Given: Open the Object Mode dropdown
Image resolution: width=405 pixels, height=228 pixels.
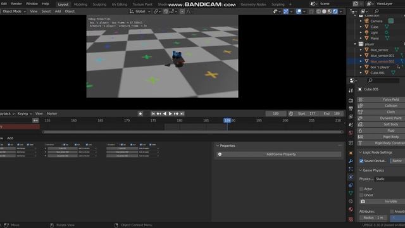Looking at the screenshot, I should tap(13, 11).
